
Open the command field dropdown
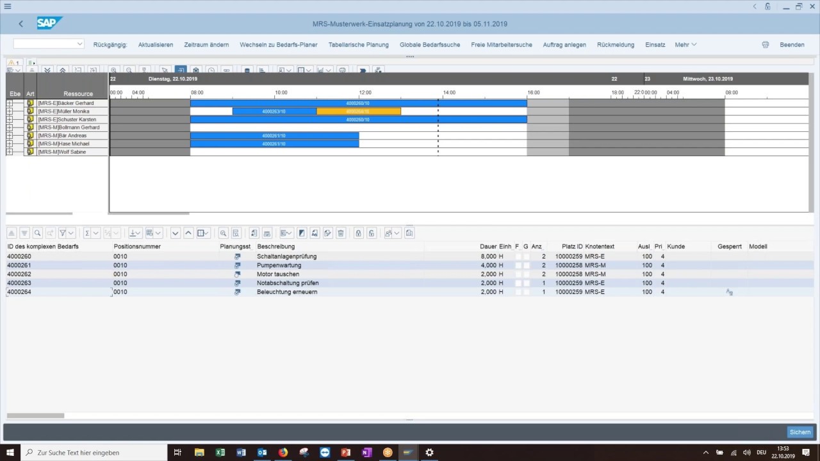pyautogui.click(x=79, y=44)
